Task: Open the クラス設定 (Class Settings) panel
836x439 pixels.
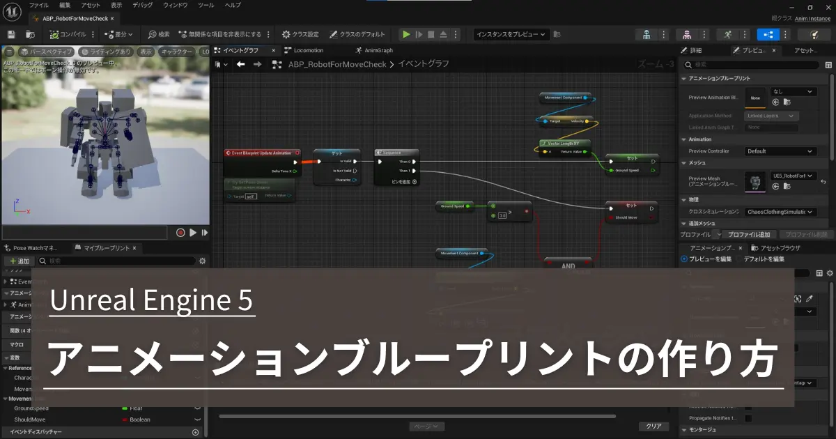Action: (302, 33)
